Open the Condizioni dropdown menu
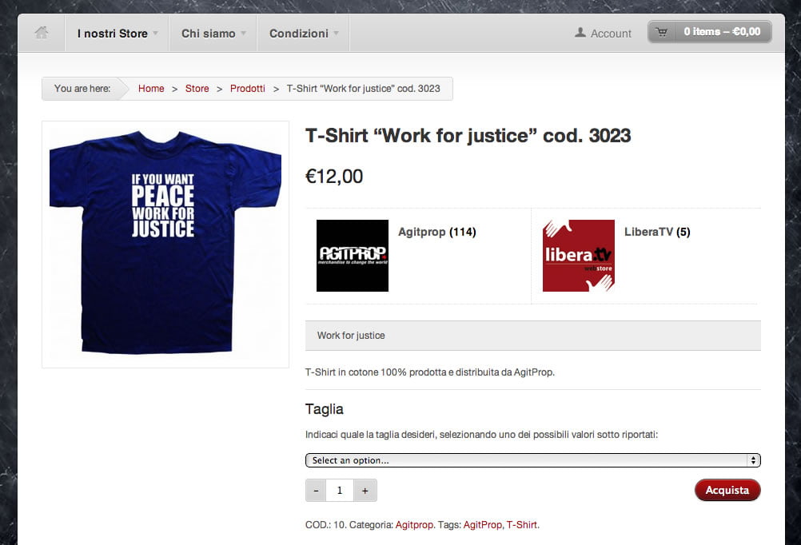Viewport: 801px width, 545px height. click(304, 34)
